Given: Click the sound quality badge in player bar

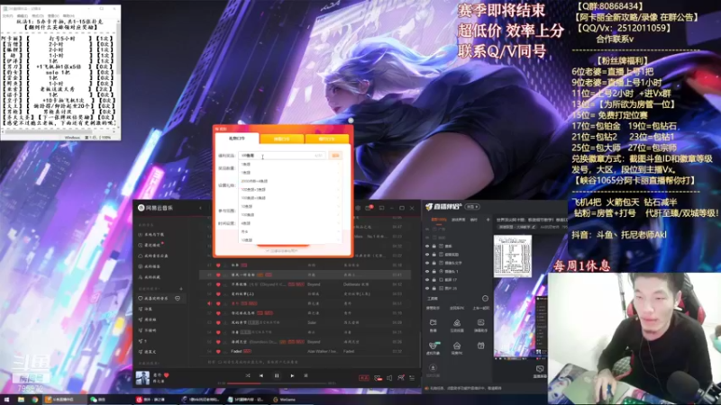Looking at the screenshot, I should [364, 378].
